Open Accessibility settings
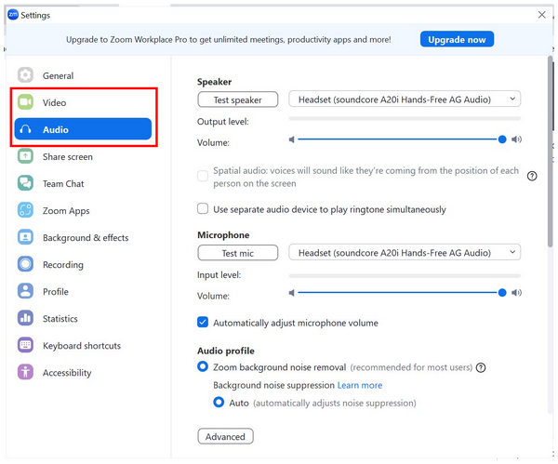Viewport: 558px width, 464px height. [x=83, y=373]
